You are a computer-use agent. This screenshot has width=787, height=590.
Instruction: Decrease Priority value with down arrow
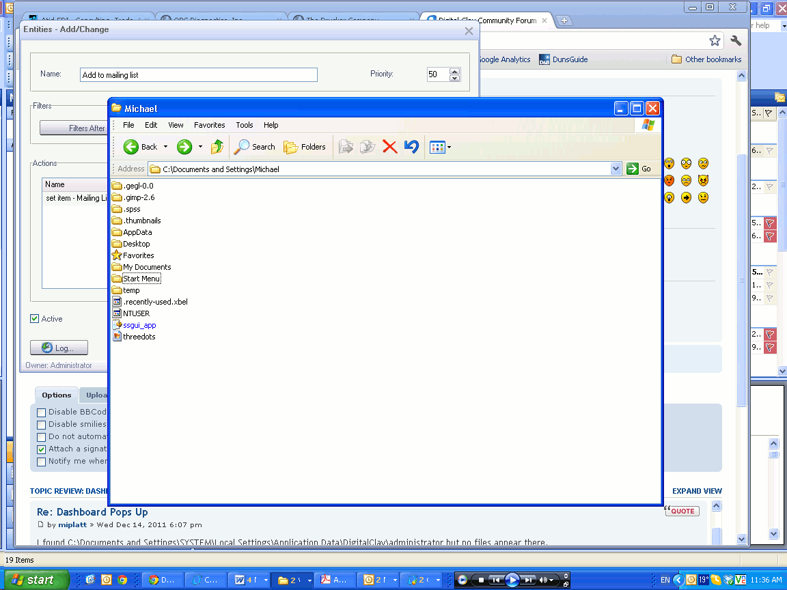click(455, 78)
